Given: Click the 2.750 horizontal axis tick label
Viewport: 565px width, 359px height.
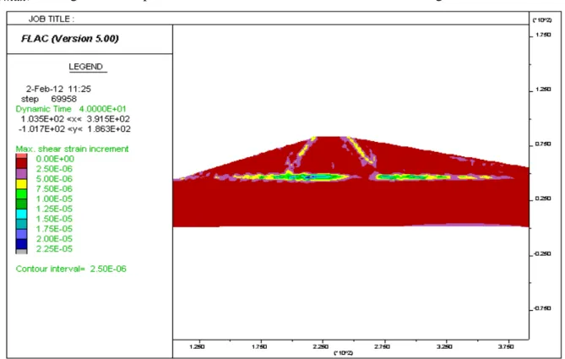Looking at the screenshot, I should (383, 346).
